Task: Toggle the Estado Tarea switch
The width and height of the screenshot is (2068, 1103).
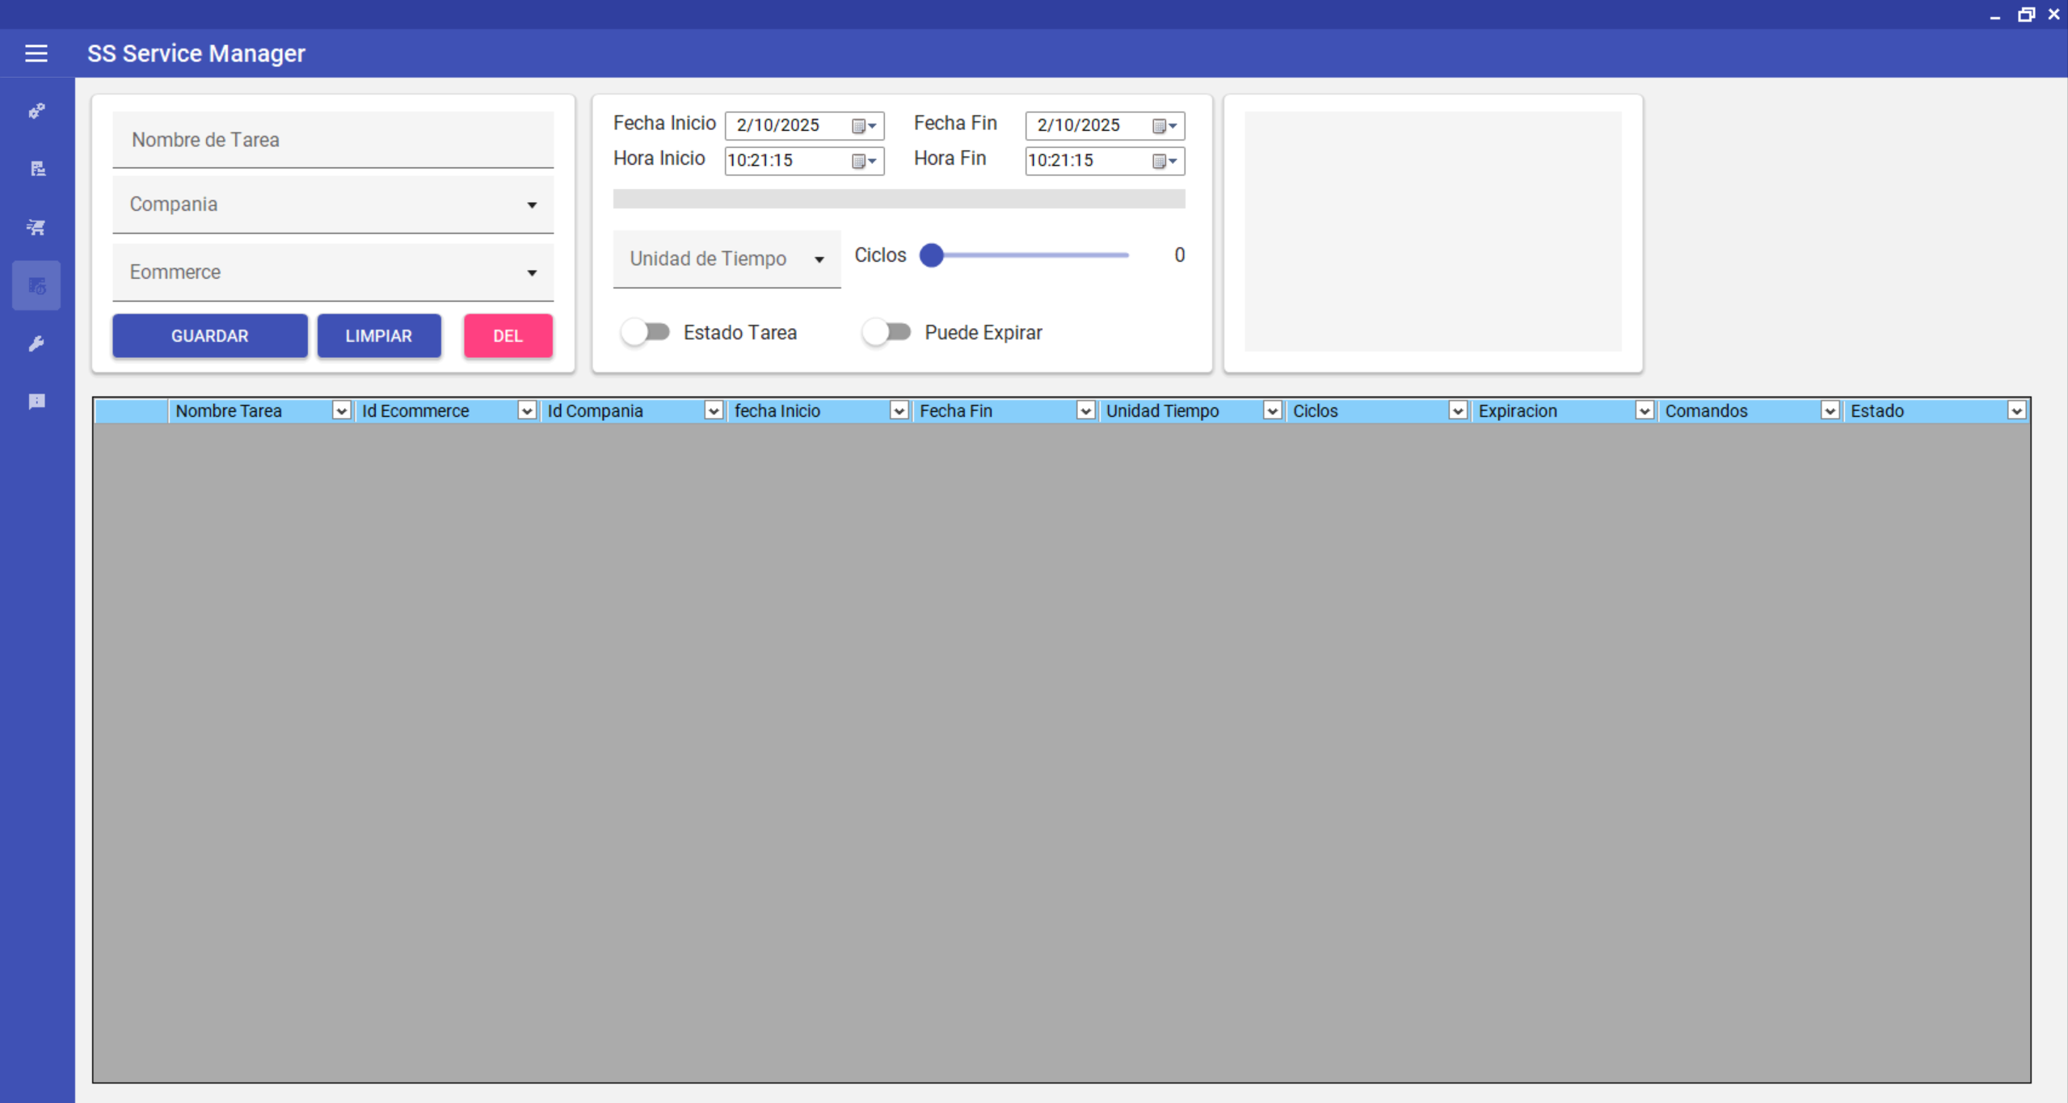Action: click(x=646, y=332)
